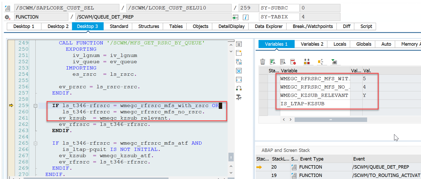The width and height of the screenshot is (421, 179).
Task: Open the Break./Watchpoints tab
Action: tap(312, 26)
